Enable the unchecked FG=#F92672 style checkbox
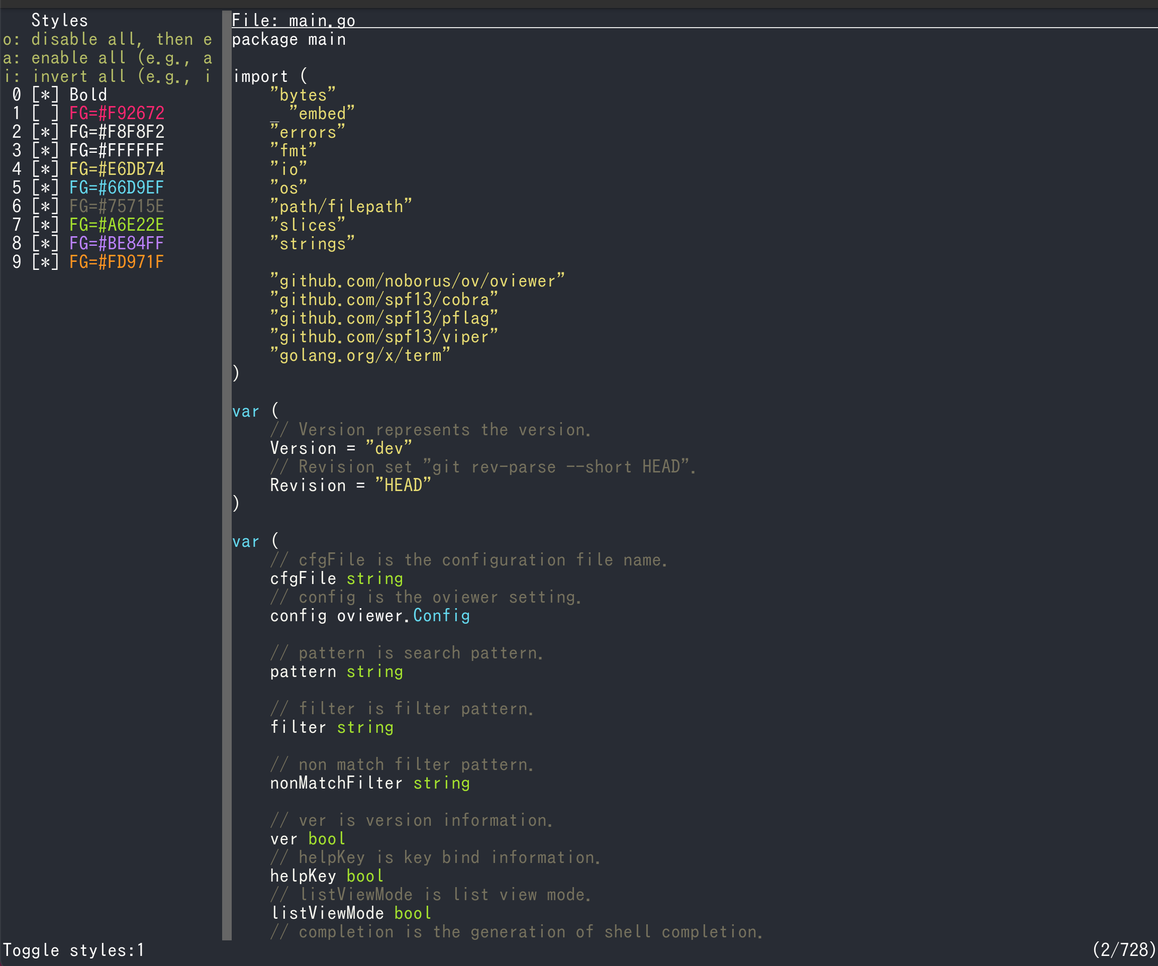This screenshot has height=966, width=1158. pyautogui.click(x=45, y=114)
